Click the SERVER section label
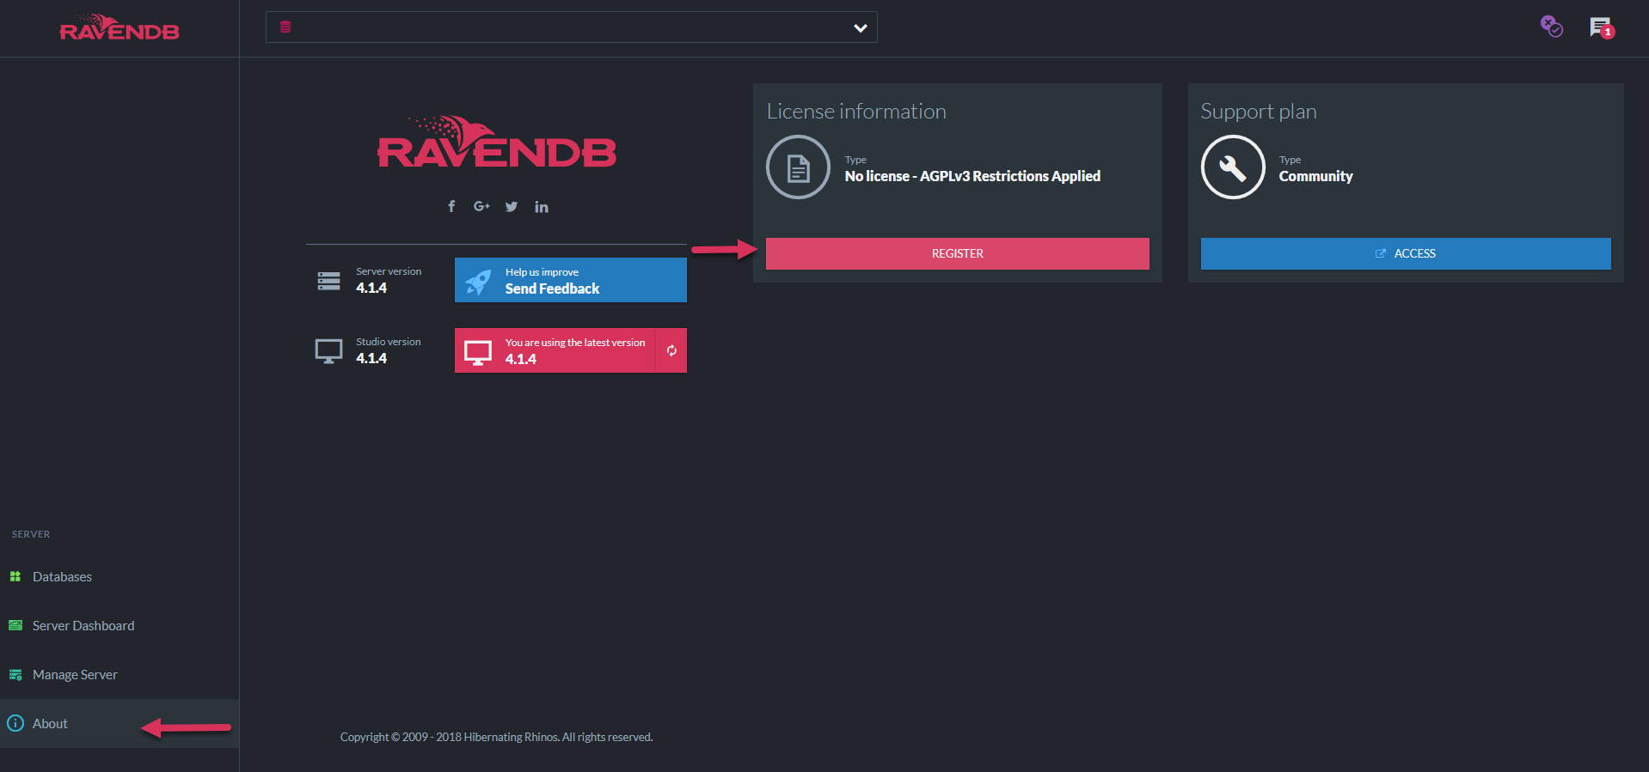 tap(31, 534)
